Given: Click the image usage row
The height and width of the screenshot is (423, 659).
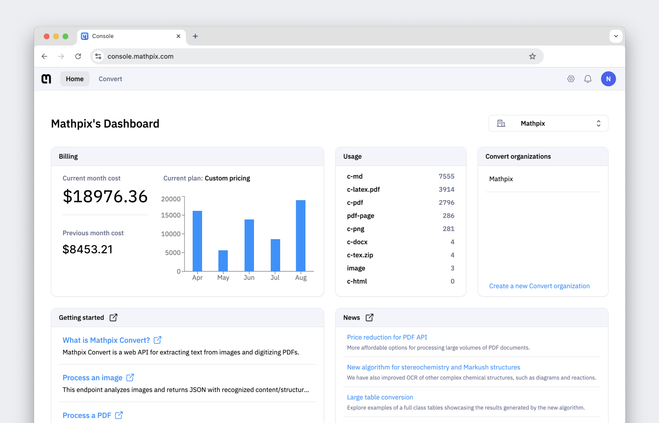Looking at the screenshot, I should coord(401,268).
